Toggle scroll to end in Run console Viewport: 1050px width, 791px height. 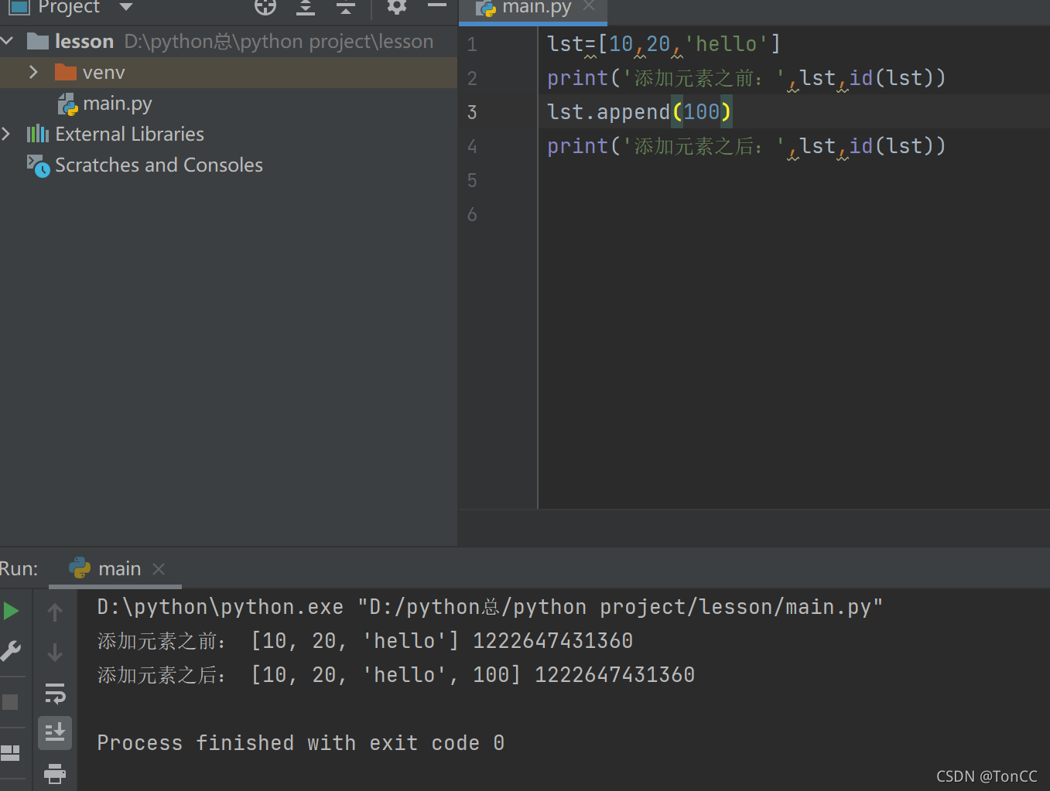tap(55, 732)
